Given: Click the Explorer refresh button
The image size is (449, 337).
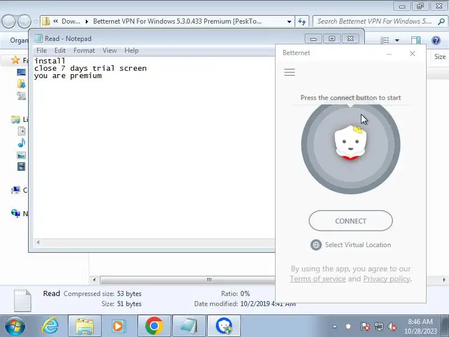Looking at the screenshot, I should click(302, 21).
